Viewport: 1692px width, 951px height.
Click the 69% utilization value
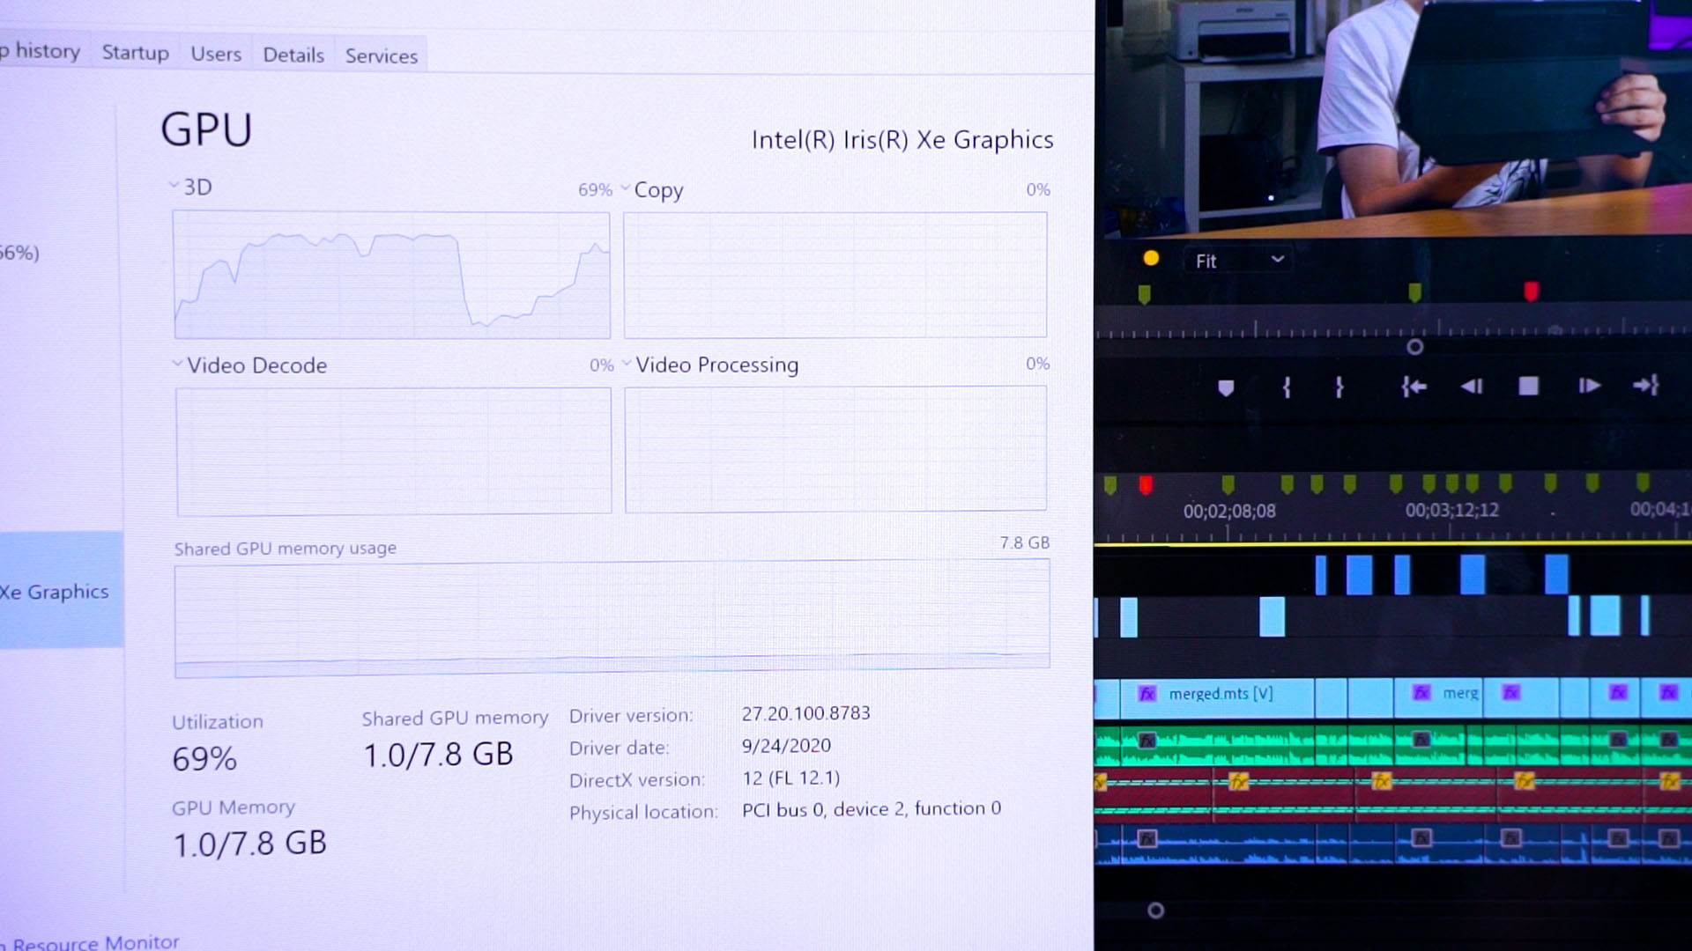(x=204, y=759)
